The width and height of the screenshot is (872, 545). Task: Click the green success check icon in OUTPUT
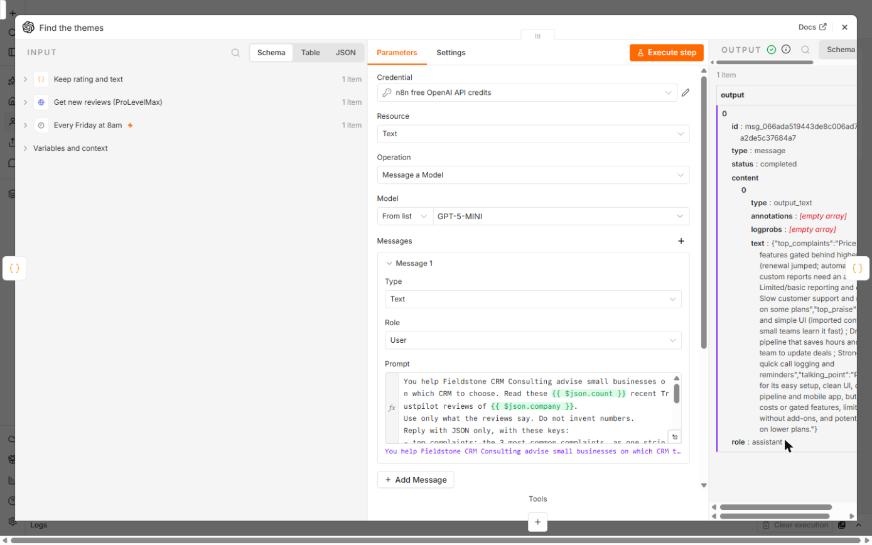[x=772, y=50]
